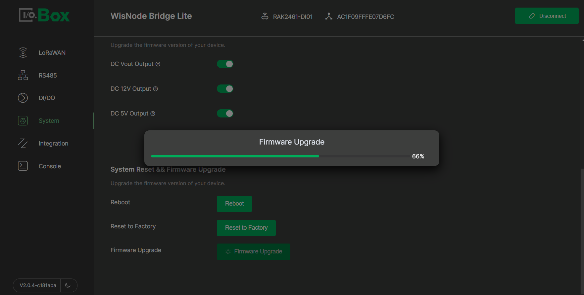Click the green Reboot button
Screen dimensions: 584x295
(234, 204)
